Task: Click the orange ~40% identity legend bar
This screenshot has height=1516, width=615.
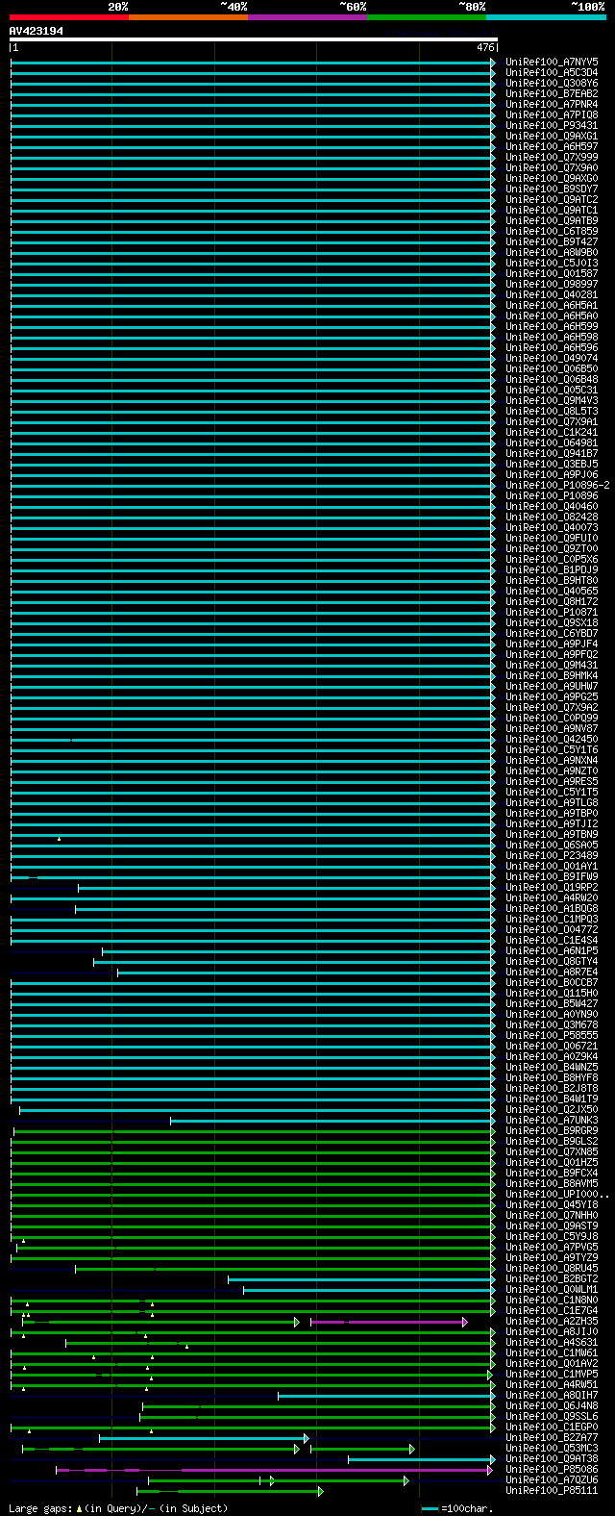Action: point(188,17)
